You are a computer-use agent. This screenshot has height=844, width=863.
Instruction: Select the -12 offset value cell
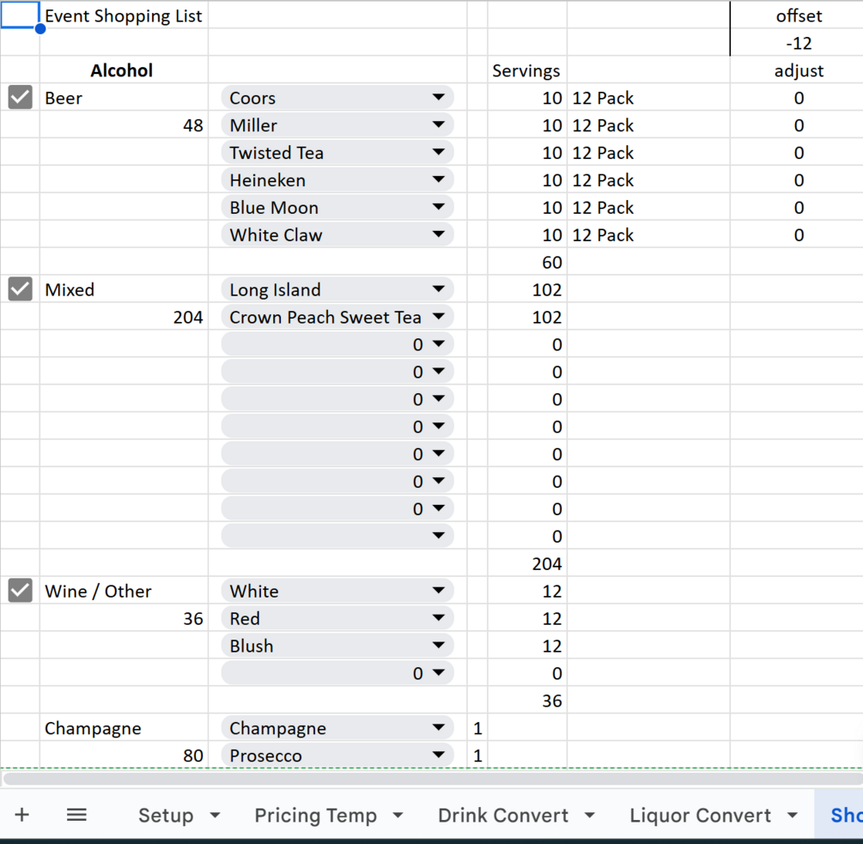point(797,43)
